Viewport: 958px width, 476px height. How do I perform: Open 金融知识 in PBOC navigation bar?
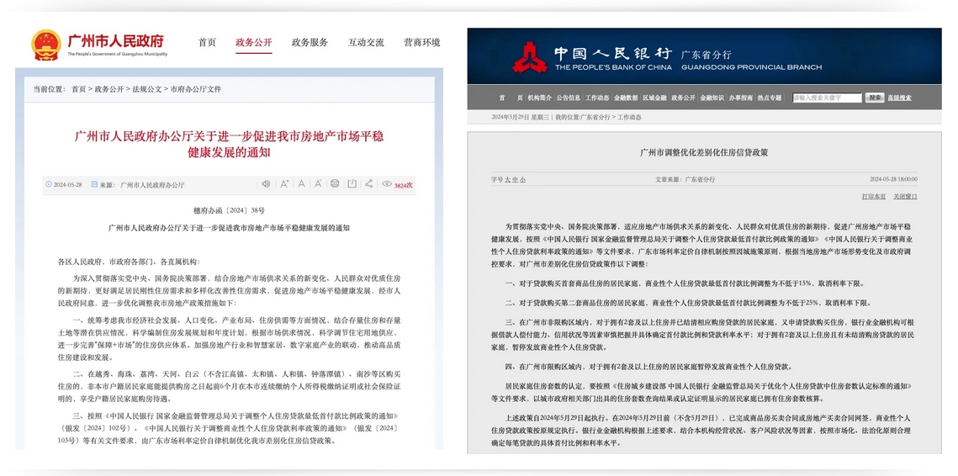[712, 98]
